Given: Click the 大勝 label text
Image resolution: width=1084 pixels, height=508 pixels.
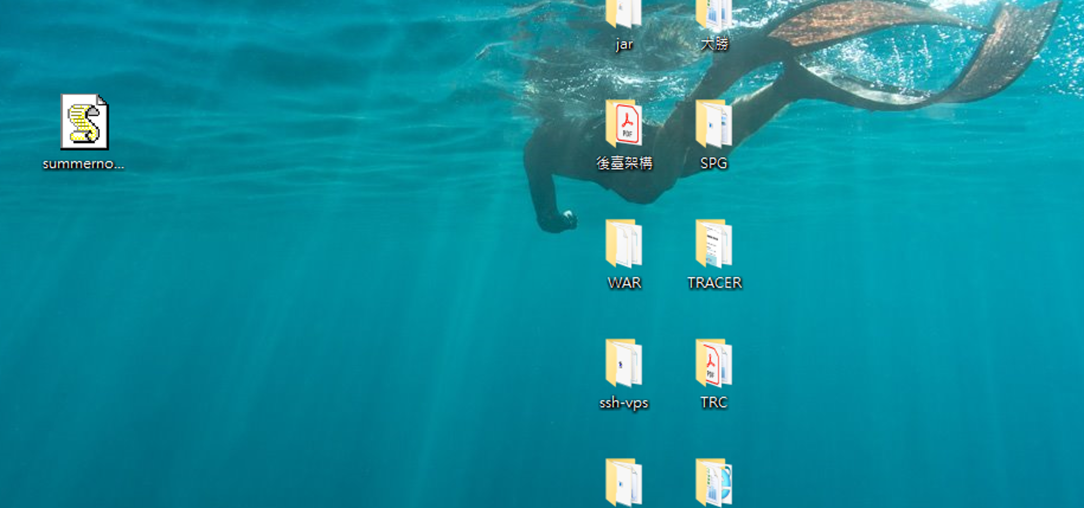Looking at the screenshot, I should tap(715, 44).
